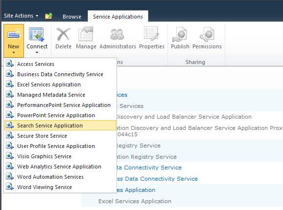Click the New service application icon
Screen dimensions: 283x210
pyautogui.click(x=14, y=34)
